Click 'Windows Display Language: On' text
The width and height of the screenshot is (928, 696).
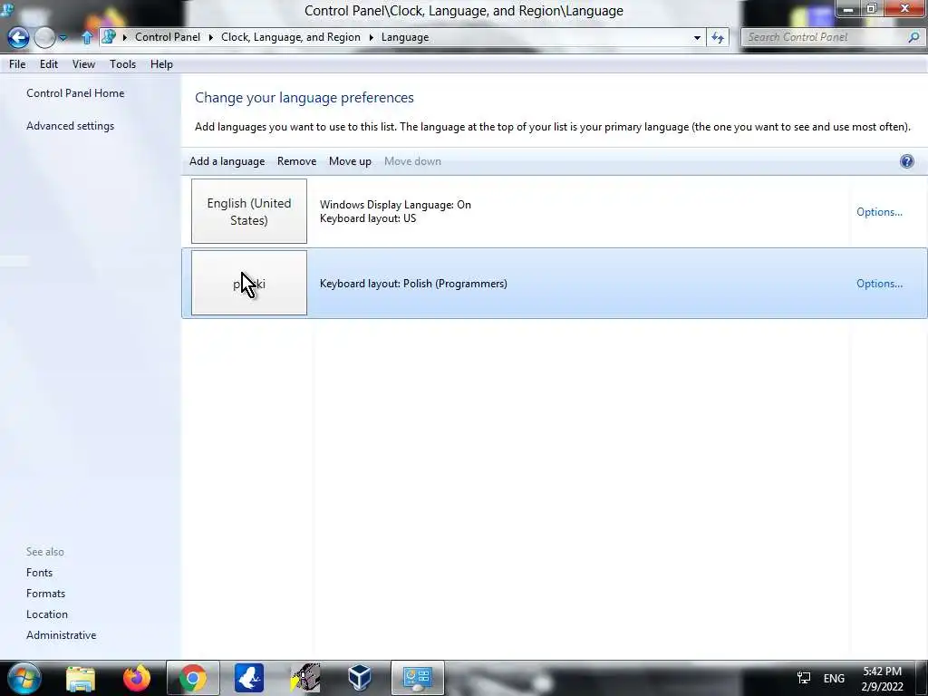pyautogui.click(x=395, y=204)
